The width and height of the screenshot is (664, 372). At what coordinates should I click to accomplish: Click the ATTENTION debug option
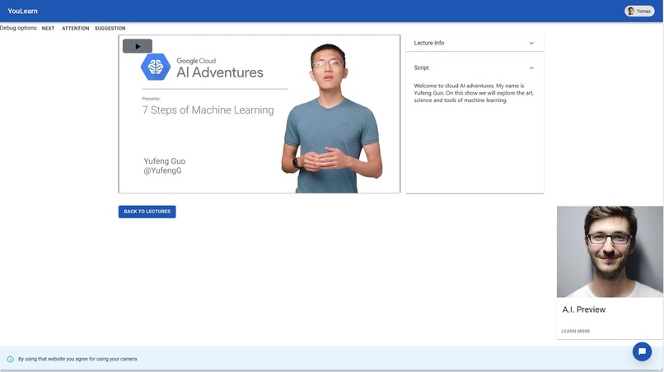coord(75,28)
